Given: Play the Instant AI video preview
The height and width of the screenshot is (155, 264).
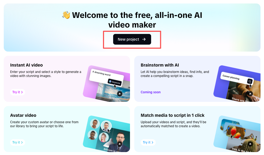Looking at the screenshot, I should click(120, 94).
